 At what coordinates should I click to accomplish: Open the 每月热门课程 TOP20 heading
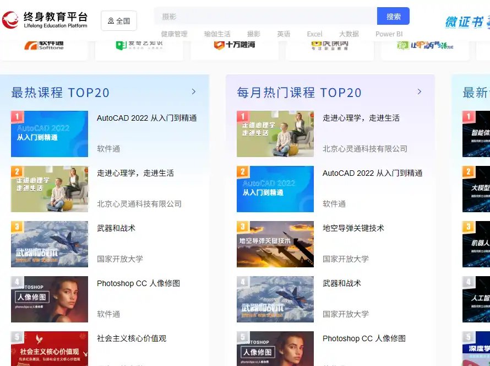299,93
